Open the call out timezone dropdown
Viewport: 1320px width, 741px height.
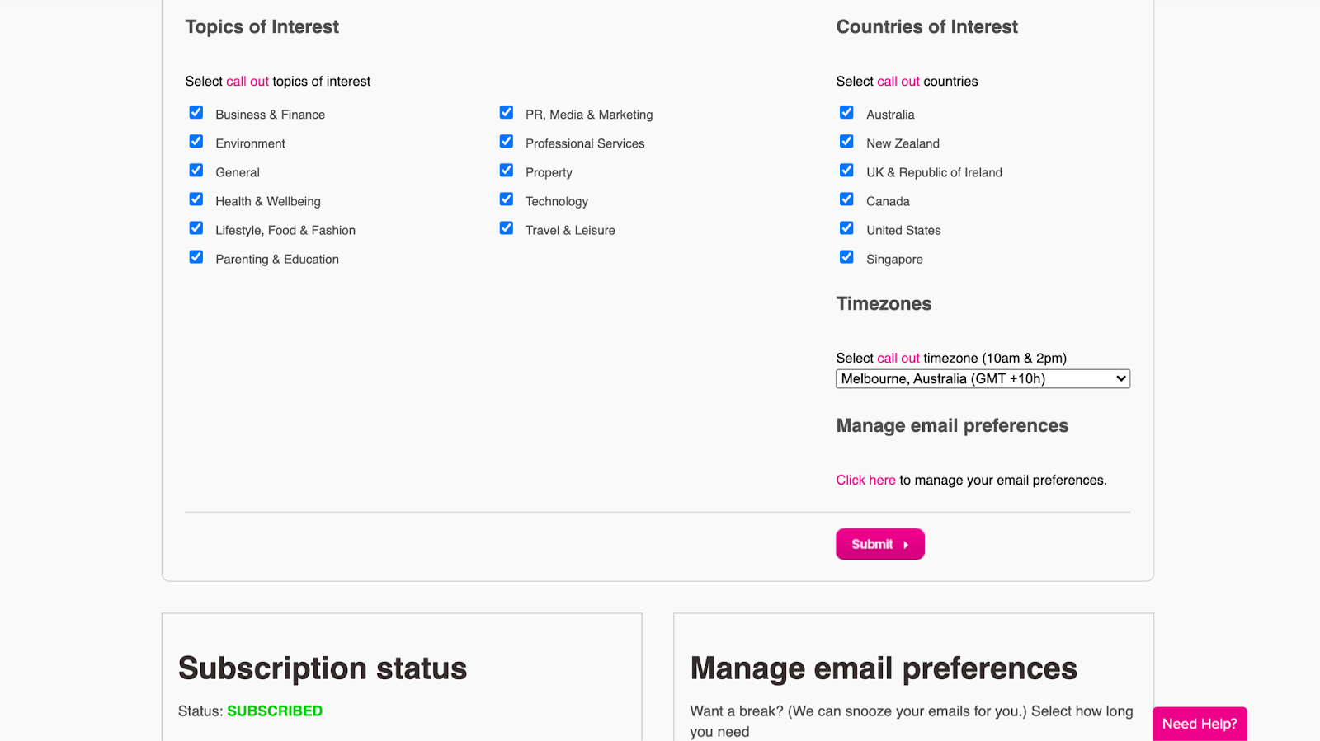point(983,379)
